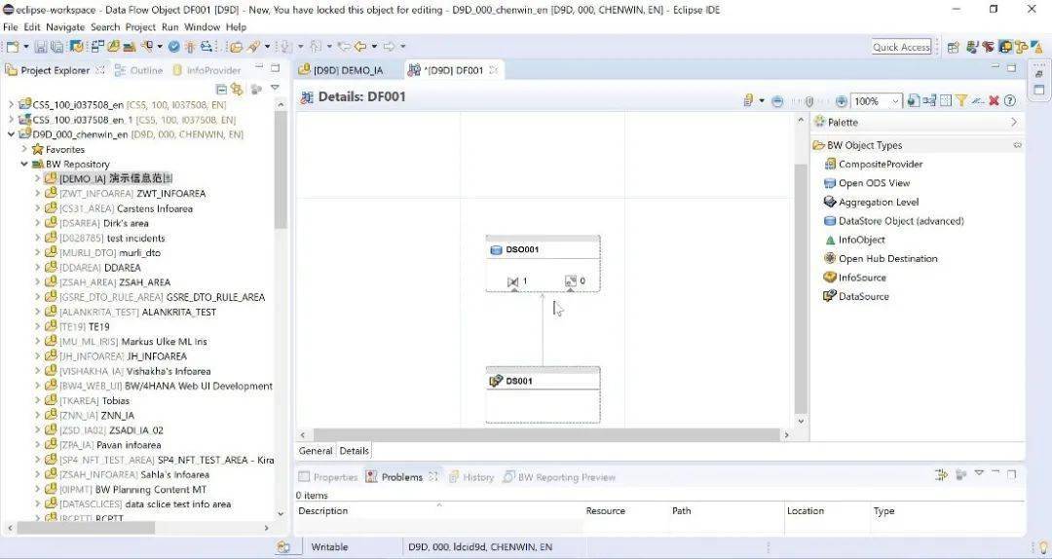1052x559 pixels.
Task: Select DataStore Object (advanced) palette entry
Action: (x=893, y=221)
